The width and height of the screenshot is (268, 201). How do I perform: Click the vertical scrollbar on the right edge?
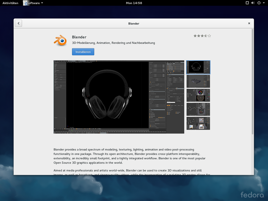point(253,82)
